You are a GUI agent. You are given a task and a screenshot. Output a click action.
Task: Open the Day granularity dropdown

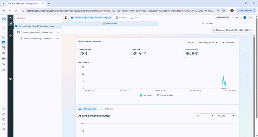point(190,43)
